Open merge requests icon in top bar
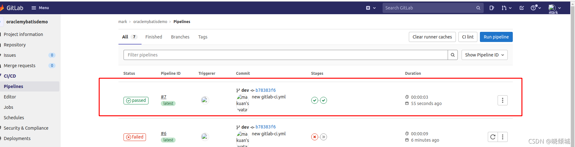 (x=506, y=8)
